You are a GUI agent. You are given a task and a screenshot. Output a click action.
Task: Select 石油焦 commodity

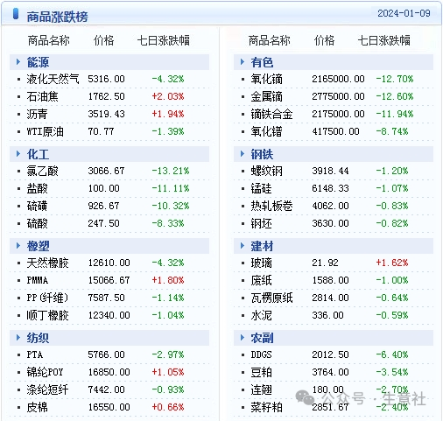[x=43, y=96]
